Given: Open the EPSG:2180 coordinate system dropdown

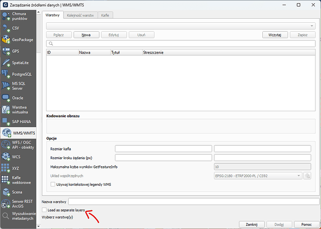Looking at the screenshot, I should [x=257, y=175].
